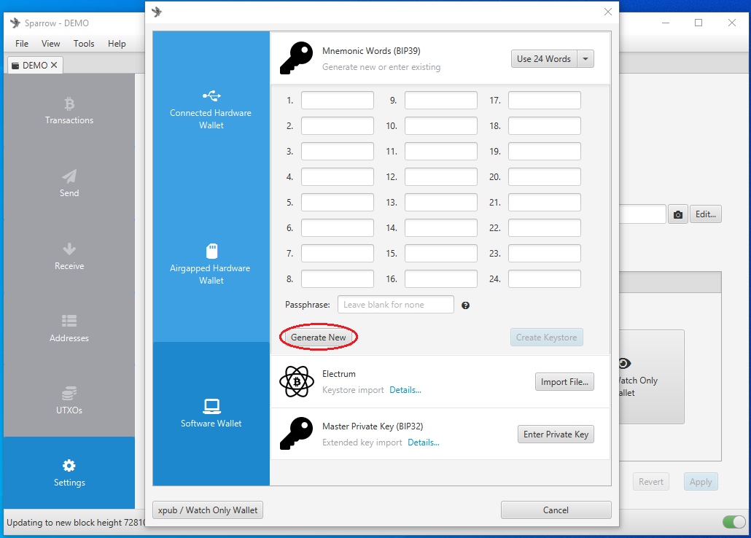The height and width of the screenshot is (538, 751).
Task: Click the Use 24 Words button
Action: pos(544,59)
